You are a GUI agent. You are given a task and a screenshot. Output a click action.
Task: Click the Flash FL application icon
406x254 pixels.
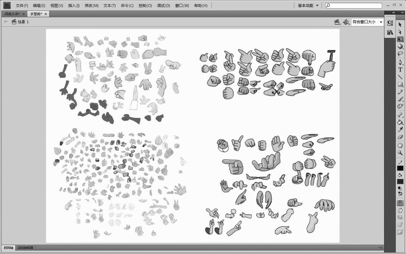(x=7, y=5)
